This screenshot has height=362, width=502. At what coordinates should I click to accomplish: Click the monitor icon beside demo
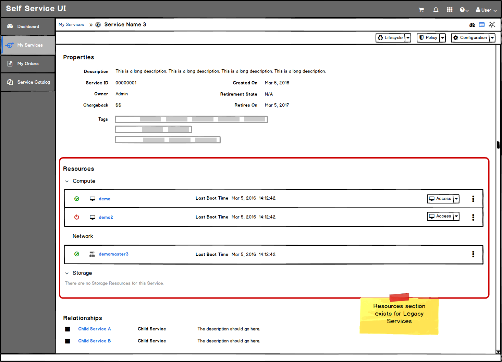point(93,199)
